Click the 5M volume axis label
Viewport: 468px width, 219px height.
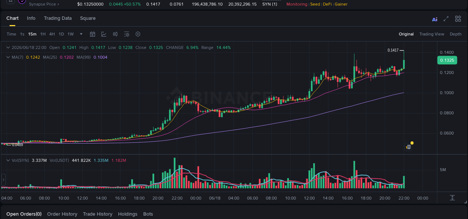tap(443, 170)
